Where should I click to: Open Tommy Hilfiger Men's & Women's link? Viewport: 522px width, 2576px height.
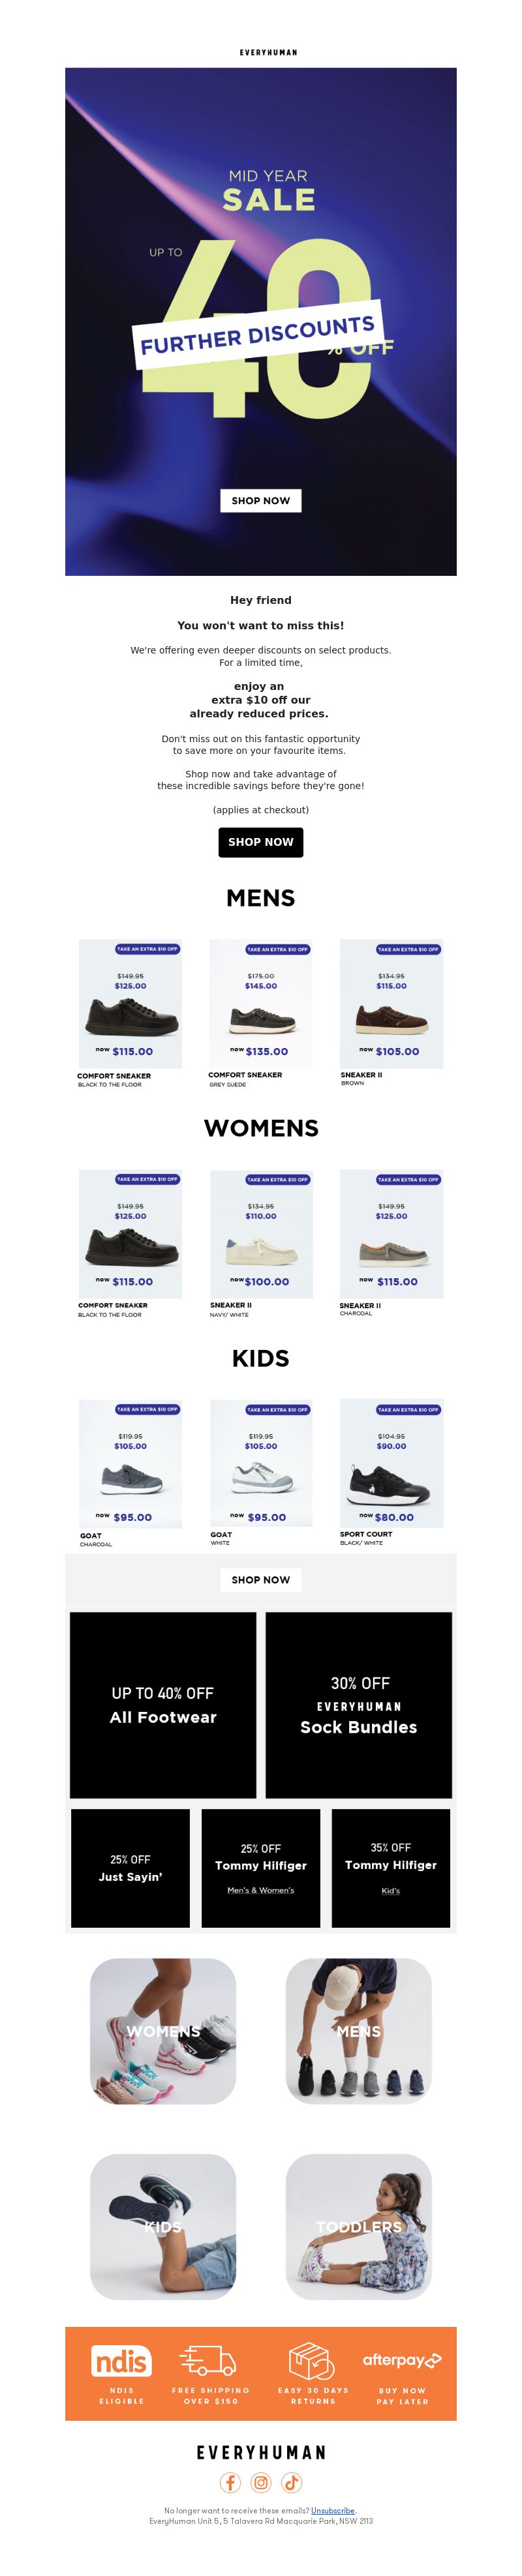pyautogui.click(x=261, y=1890)
